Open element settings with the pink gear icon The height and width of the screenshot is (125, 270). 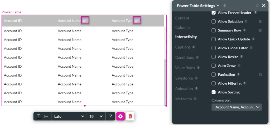click(x=120, y=116)
